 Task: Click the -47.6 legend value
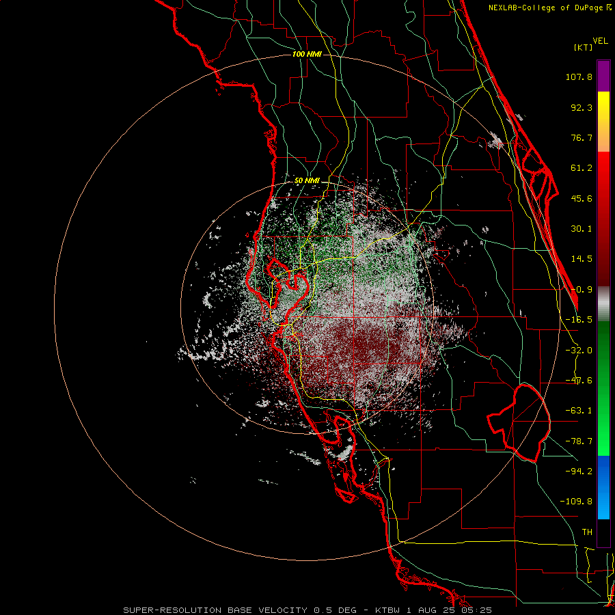[579, 381]
